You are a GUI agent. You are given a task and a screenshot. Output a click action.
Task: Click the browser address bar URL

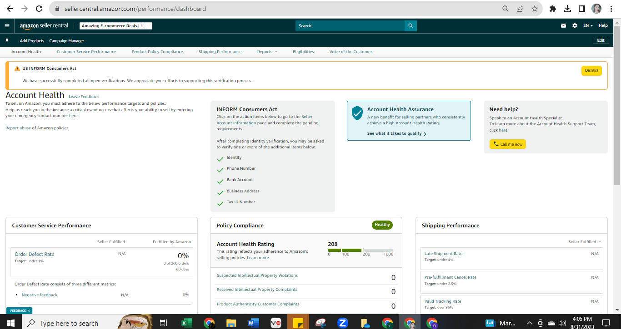click(135, 9)
